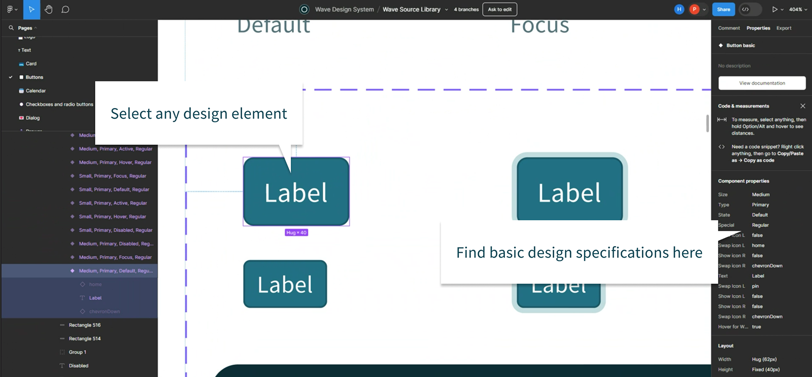Select Small, Primary, Active, Regular layer
The width and height of the screenshot is (812, 377).
pyautogui.click(x=113, y=203)
